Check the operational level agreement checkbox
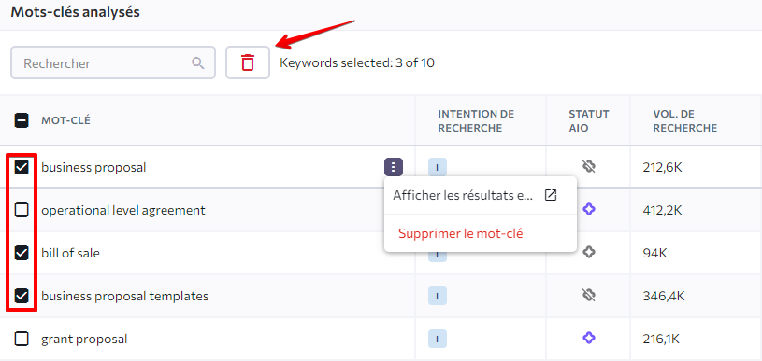 pyautogui.click(x=22, y=210)
